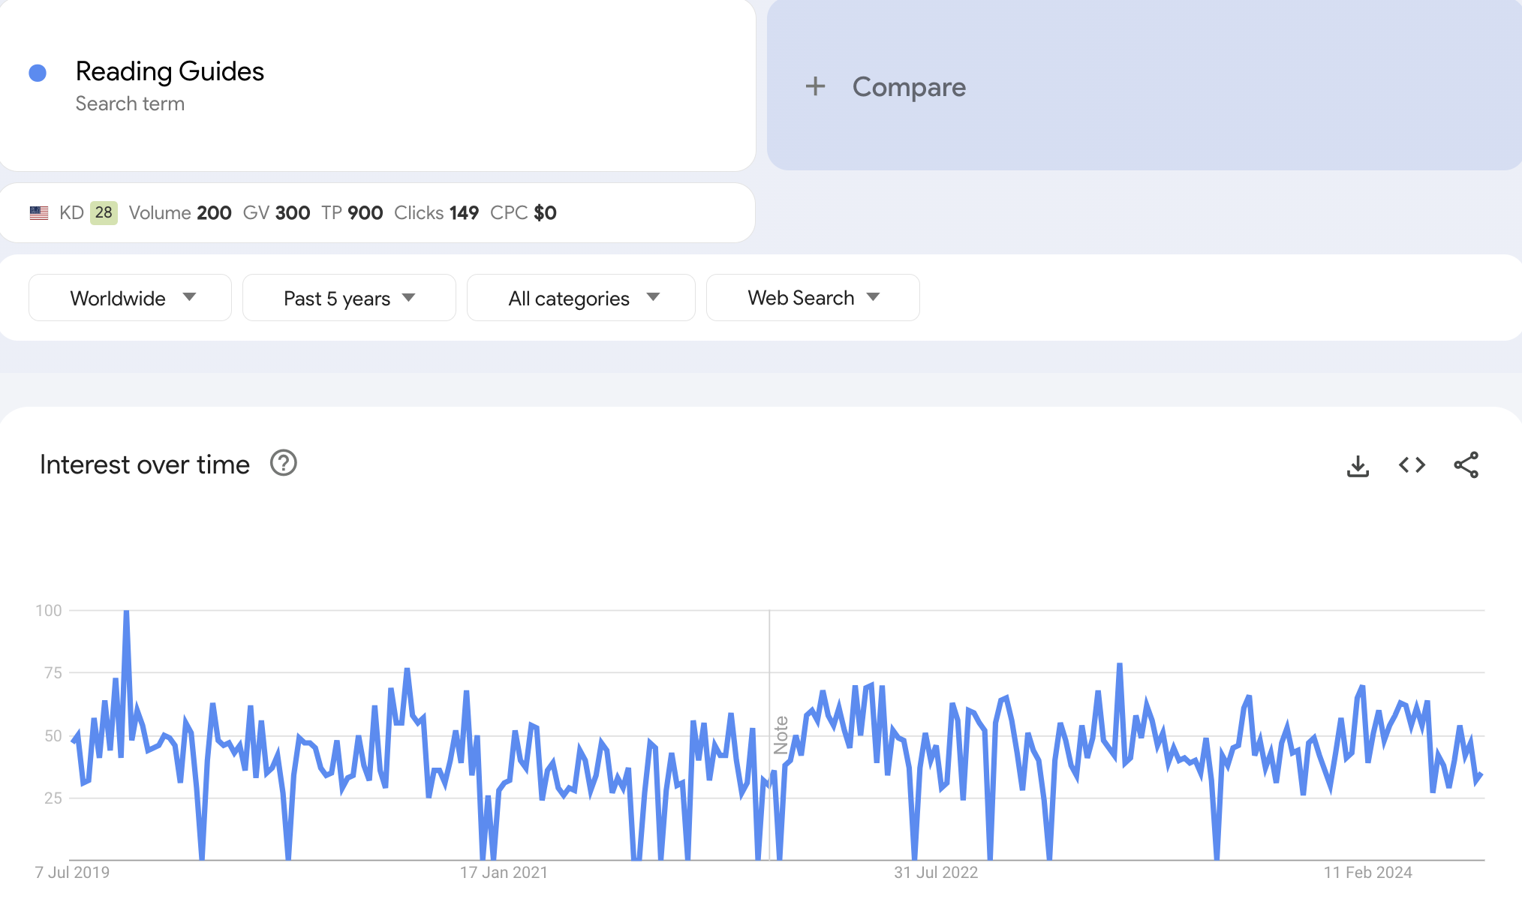Click the US flag icon
This screenshot has height=908, width=1522.
[39, 213]
